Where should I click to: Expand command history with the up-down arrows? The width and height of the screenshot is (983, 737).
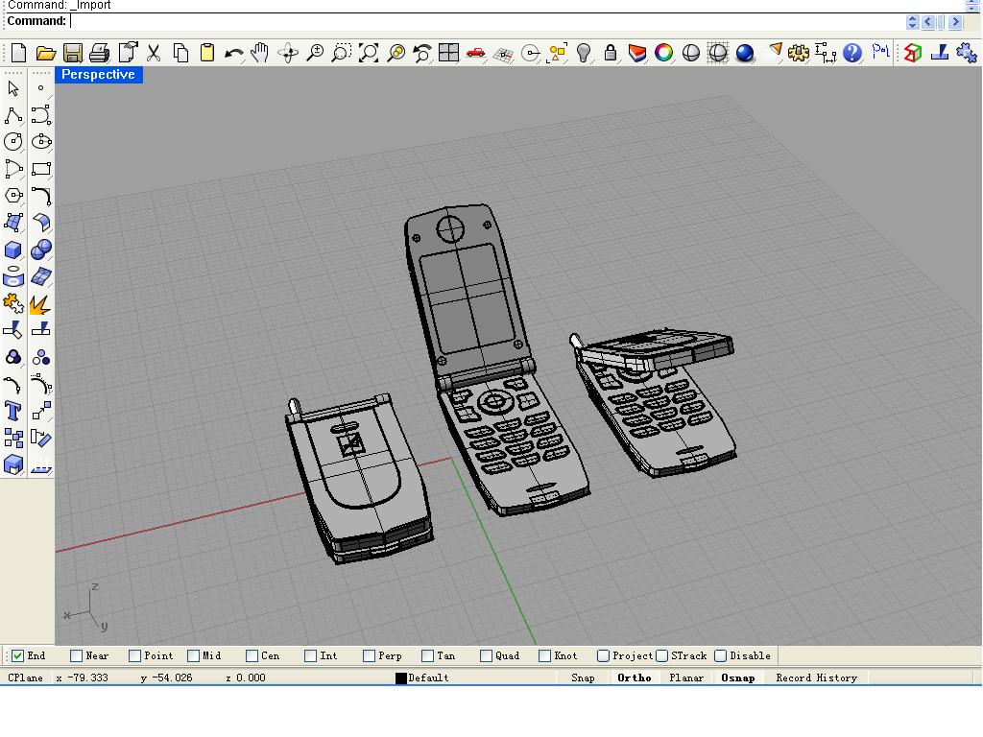pos(912,22)
